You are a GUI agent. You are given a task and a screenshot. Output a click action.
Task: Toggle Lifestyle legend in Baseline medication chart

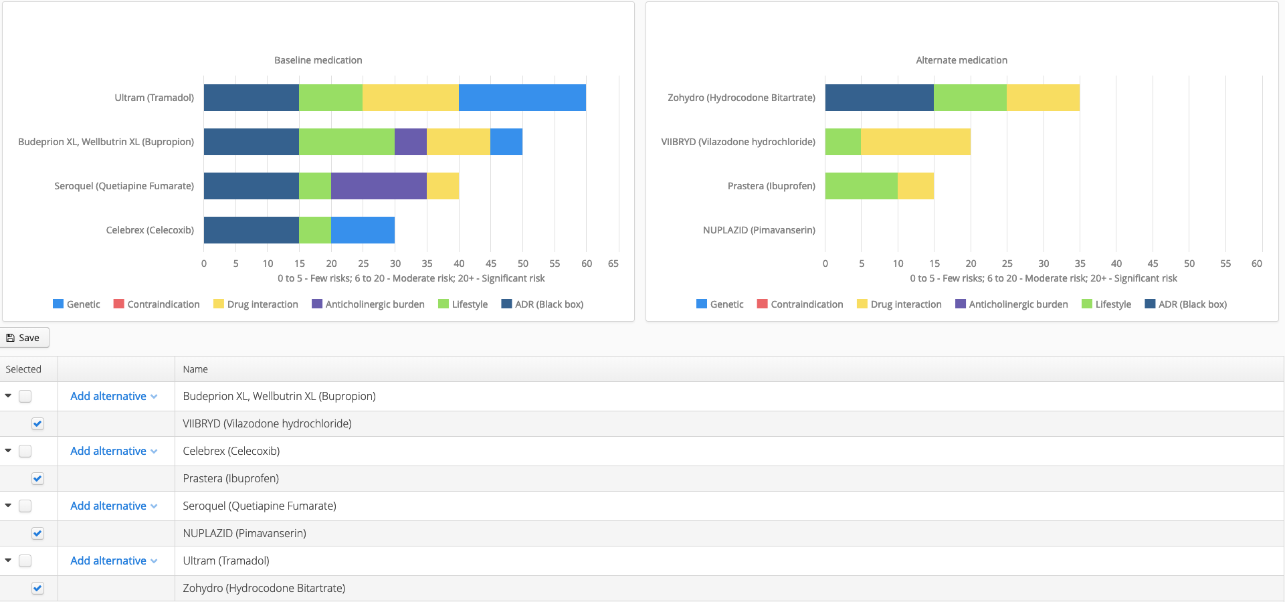463,304
